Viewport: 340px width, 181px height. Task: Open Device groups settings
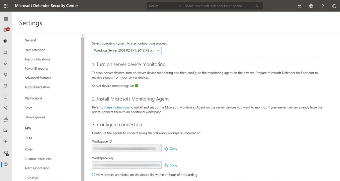tap(35, 117)
